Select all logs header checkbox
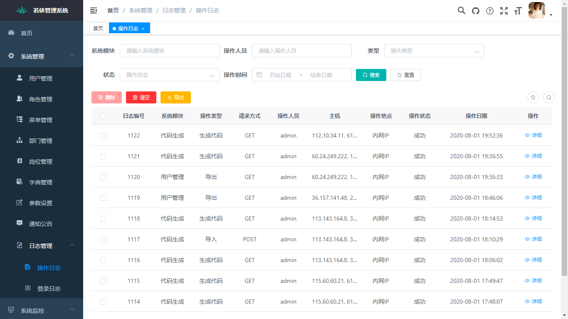 (103, 116)
